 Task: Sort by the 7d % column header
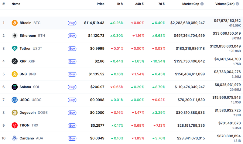162,4
